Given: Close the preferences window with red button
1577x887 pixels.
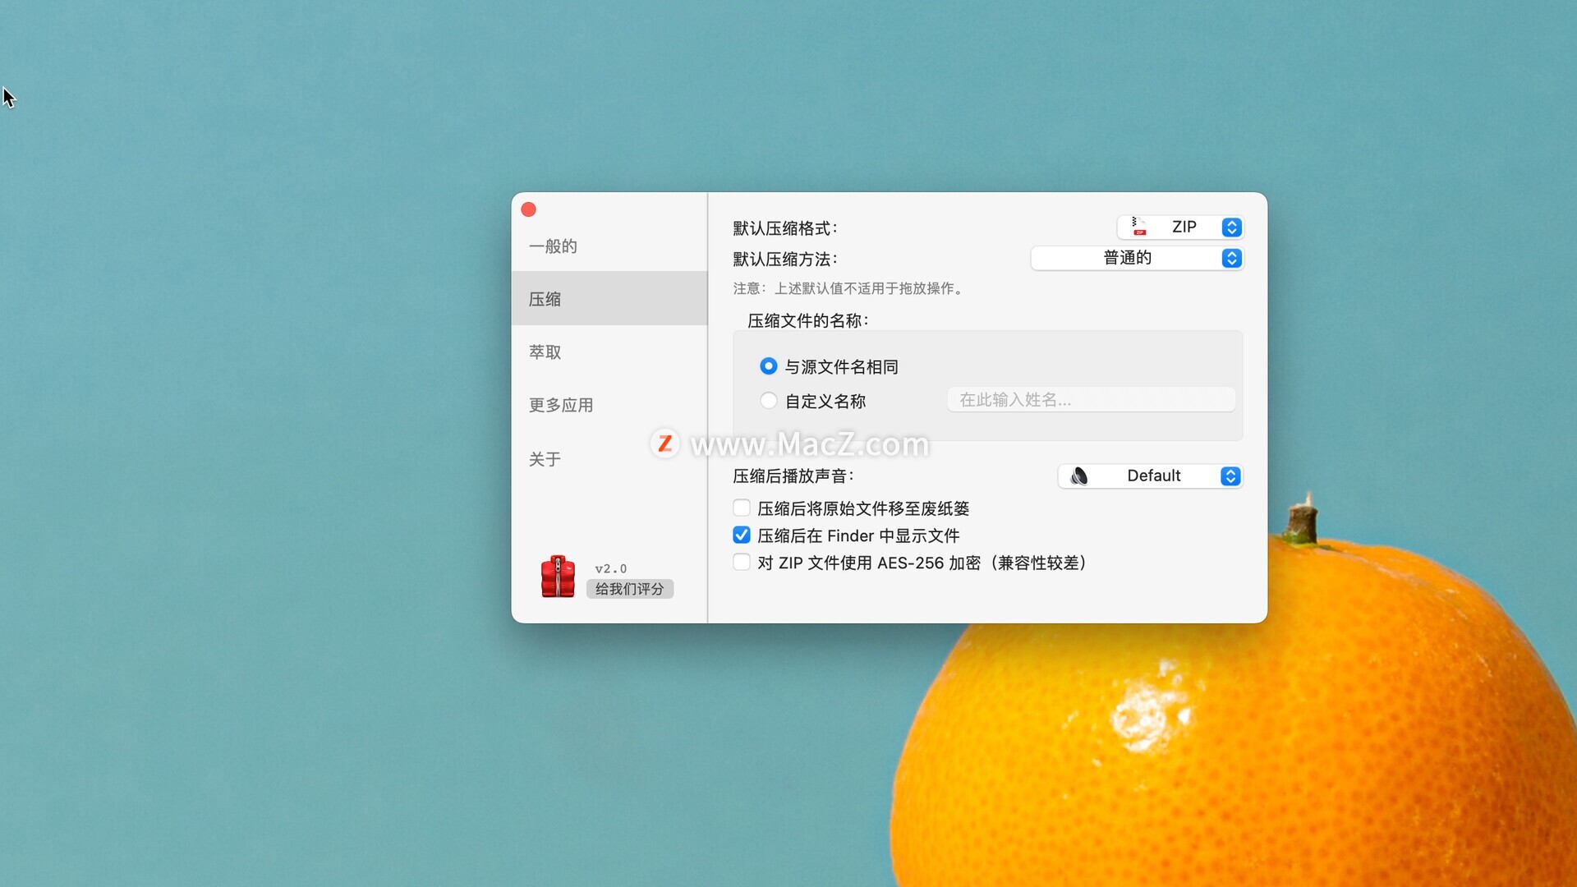Looking at the screenshot, I should [x=529, y=210].
